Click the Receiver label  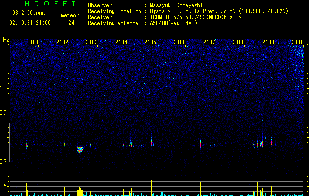(x=100, y=17)
